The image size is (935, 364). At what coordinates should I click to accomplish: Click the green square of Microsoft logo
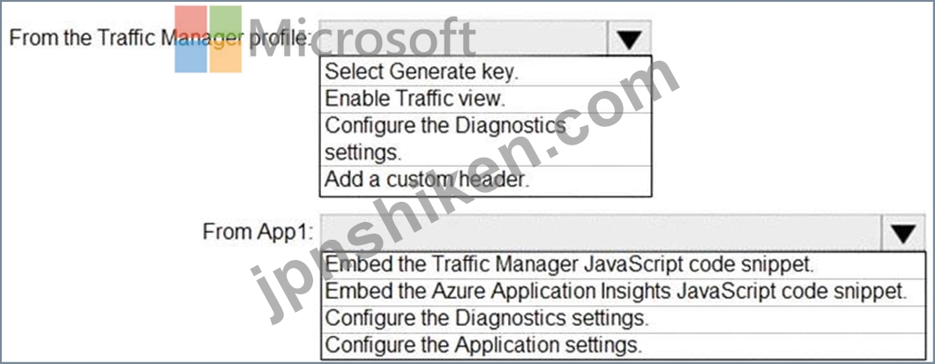226,21
